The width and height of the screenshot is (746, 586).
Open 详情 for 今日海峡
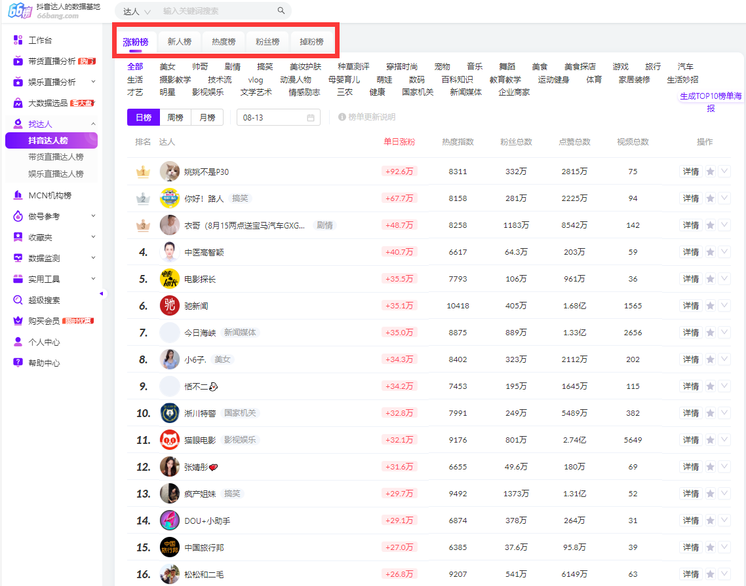point(691,333)
